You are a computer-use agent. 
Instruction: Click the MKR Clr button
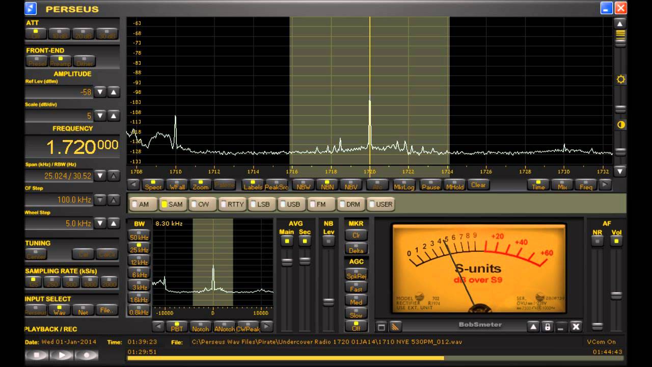tap(356, 235)
